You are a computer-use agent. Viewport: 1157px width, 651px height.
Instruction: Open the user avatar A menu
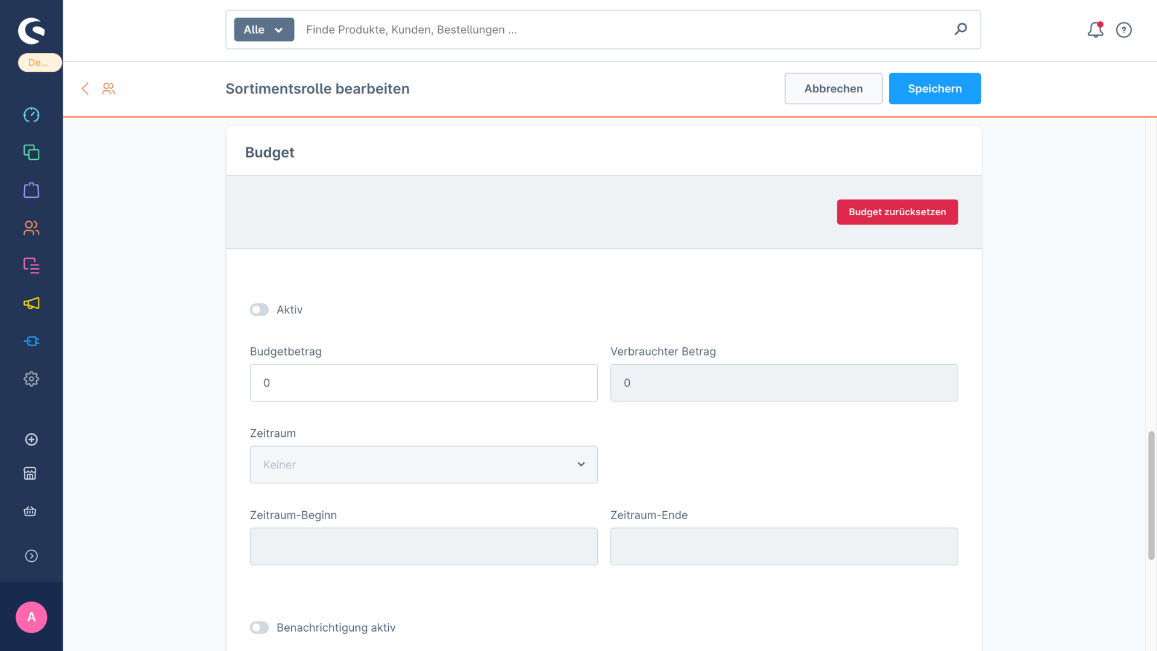(x=31, y=617)
